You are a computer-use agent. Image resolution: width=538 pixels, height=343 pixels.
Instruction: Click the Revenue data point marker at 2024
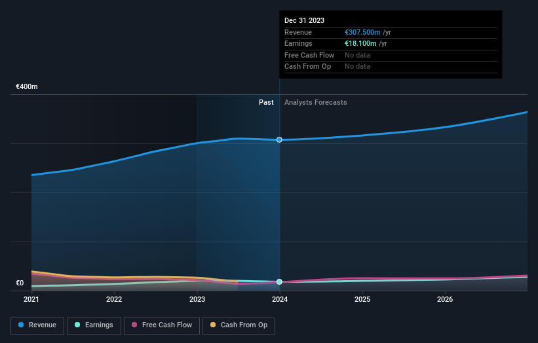[x=279, y=140]
